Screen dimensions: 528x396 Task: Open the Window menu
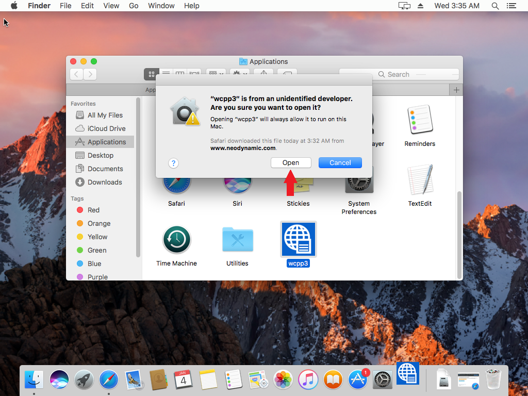click(x=161, y=6)
